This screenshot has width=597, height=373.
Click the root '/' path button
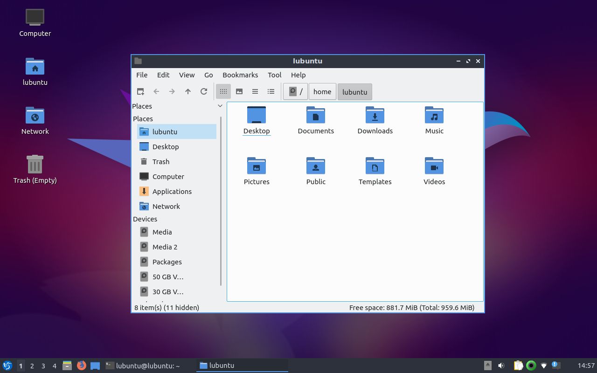295,92
